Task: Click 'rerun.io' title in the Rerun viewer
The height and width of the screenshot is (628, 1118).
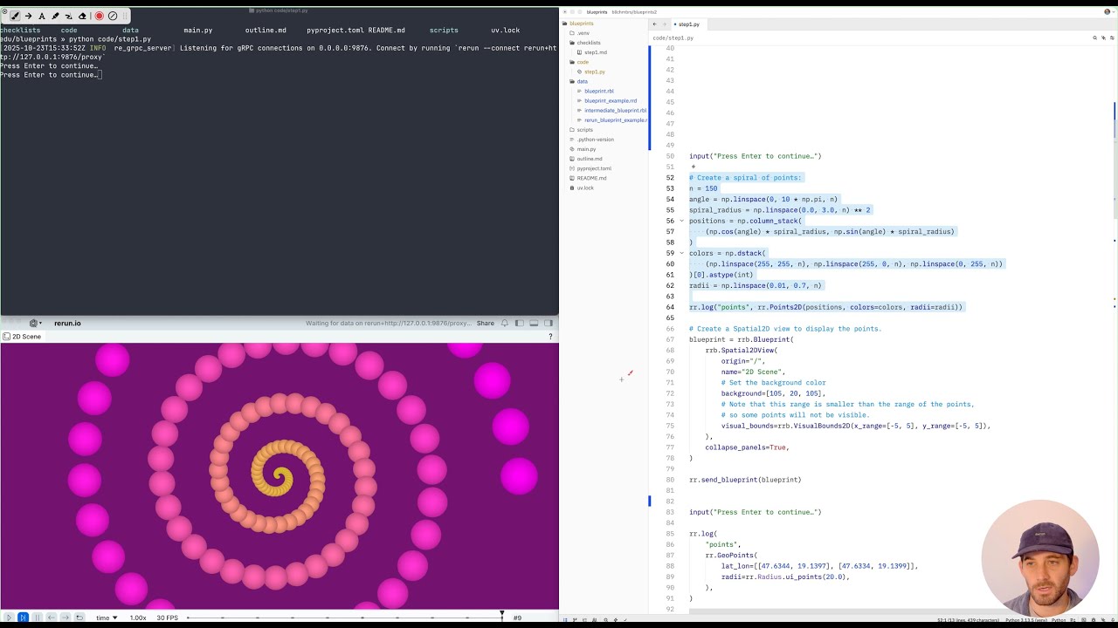Action: point(67,323)
